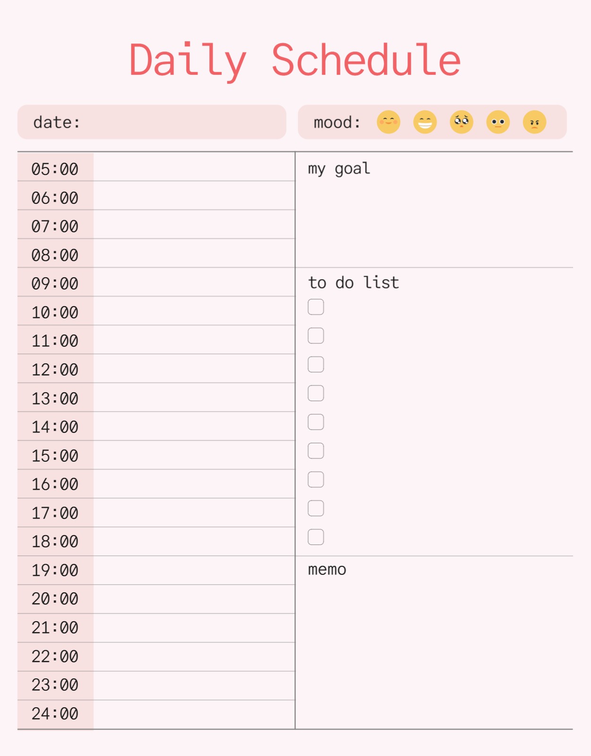Click the 12:00 schedule entry line
The width and height of the screenshot is (591, 756).
coord(194,369)
